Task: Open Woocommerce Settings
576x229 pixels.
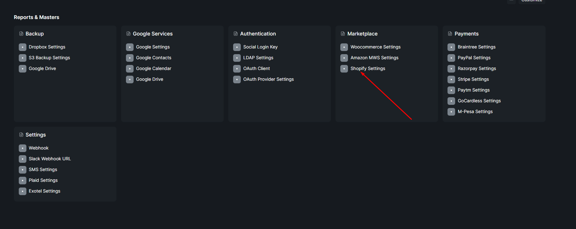Action: [x=376, y=47]
